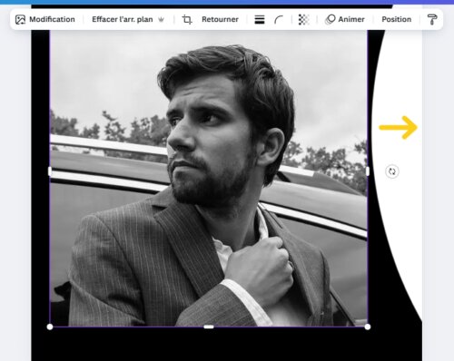This screenshot has width=454, height=361.
Task: Click the bottom-left corner resize handle
Action: click(x=50, y=327)
